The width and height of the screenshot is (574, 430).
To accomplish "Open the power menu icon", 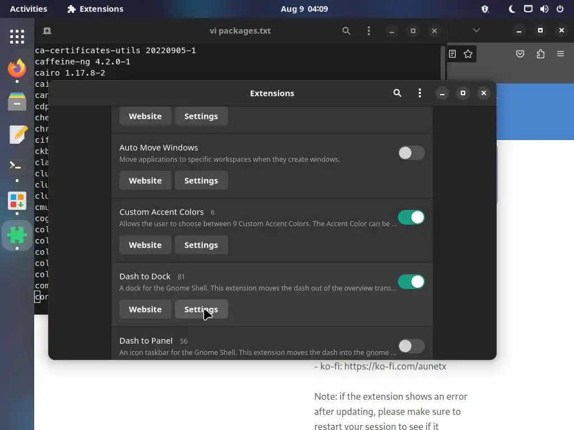I will [560, 9].
